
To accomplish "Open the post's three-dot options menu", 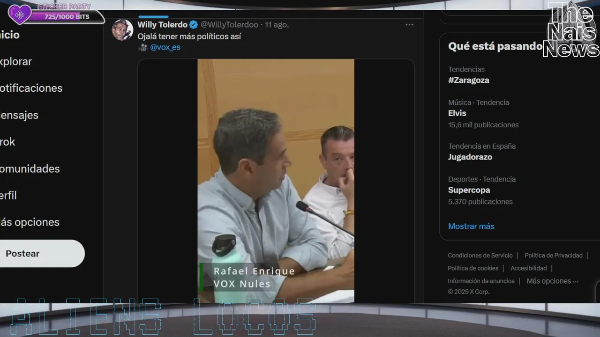I will 409,25.
